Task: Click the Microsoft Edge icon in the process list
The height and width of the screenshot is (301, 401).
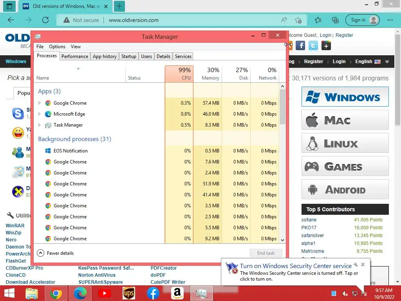Action: click(x=48, y=114)
